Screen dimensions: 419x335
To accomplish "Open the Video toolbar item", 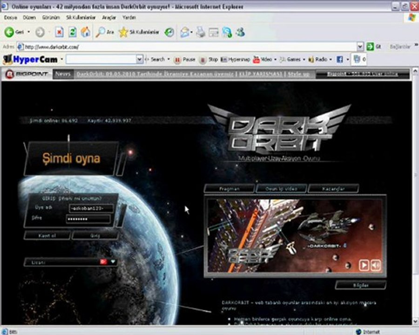I will (x=263, y=60).
